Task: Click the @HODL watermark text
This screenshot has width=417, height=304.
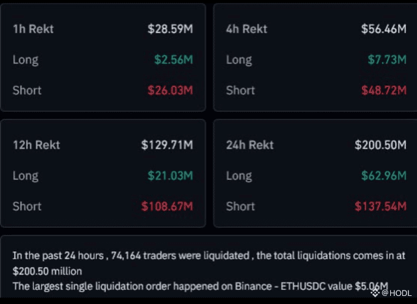Action: pos(396,293)
